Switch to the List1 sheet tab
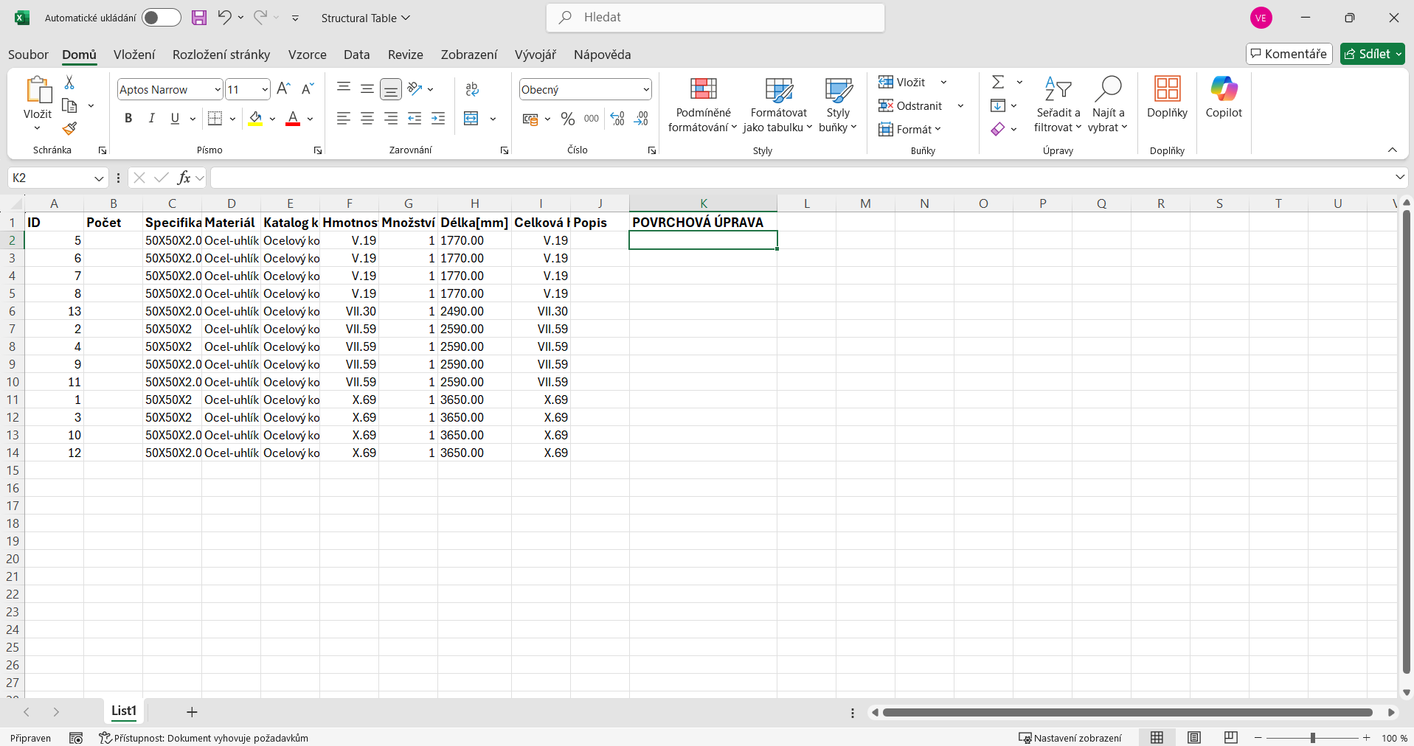Screen dimensions: 1414x746 [124, 711]
